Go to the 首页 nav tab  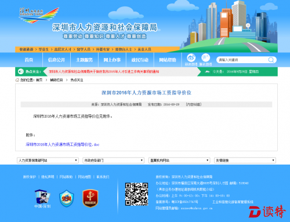tap(29, 60)
